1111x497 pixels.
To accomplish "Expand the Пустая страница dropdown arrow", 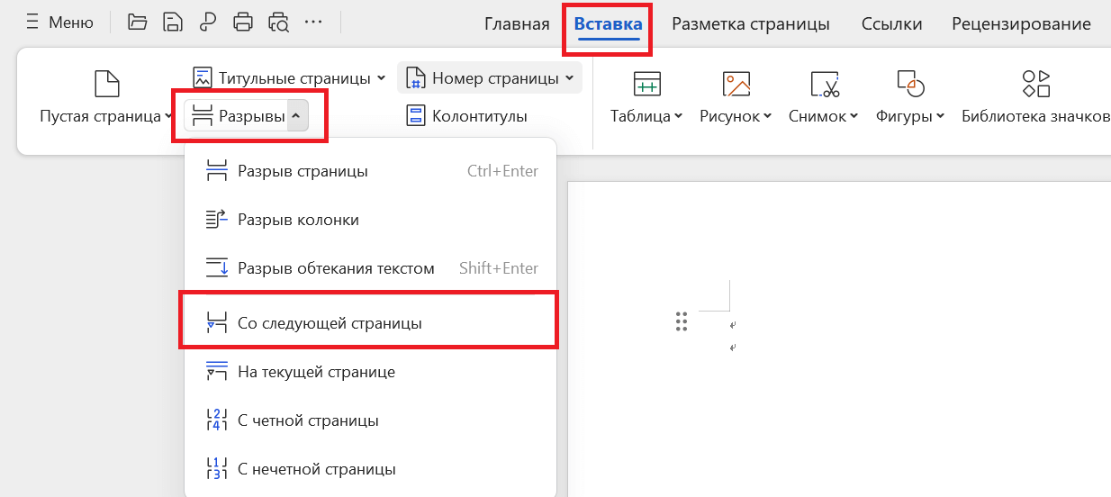I will click(168, 116).
